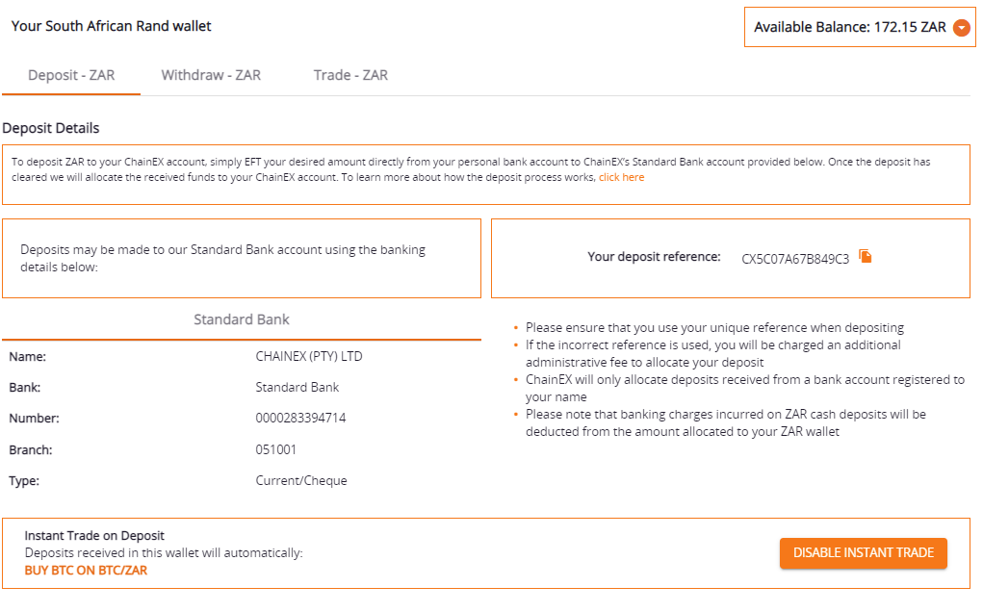Select deposit reference CX5C07A67B849C3
The height and width of the screenshot is (612, 983).
795,259
